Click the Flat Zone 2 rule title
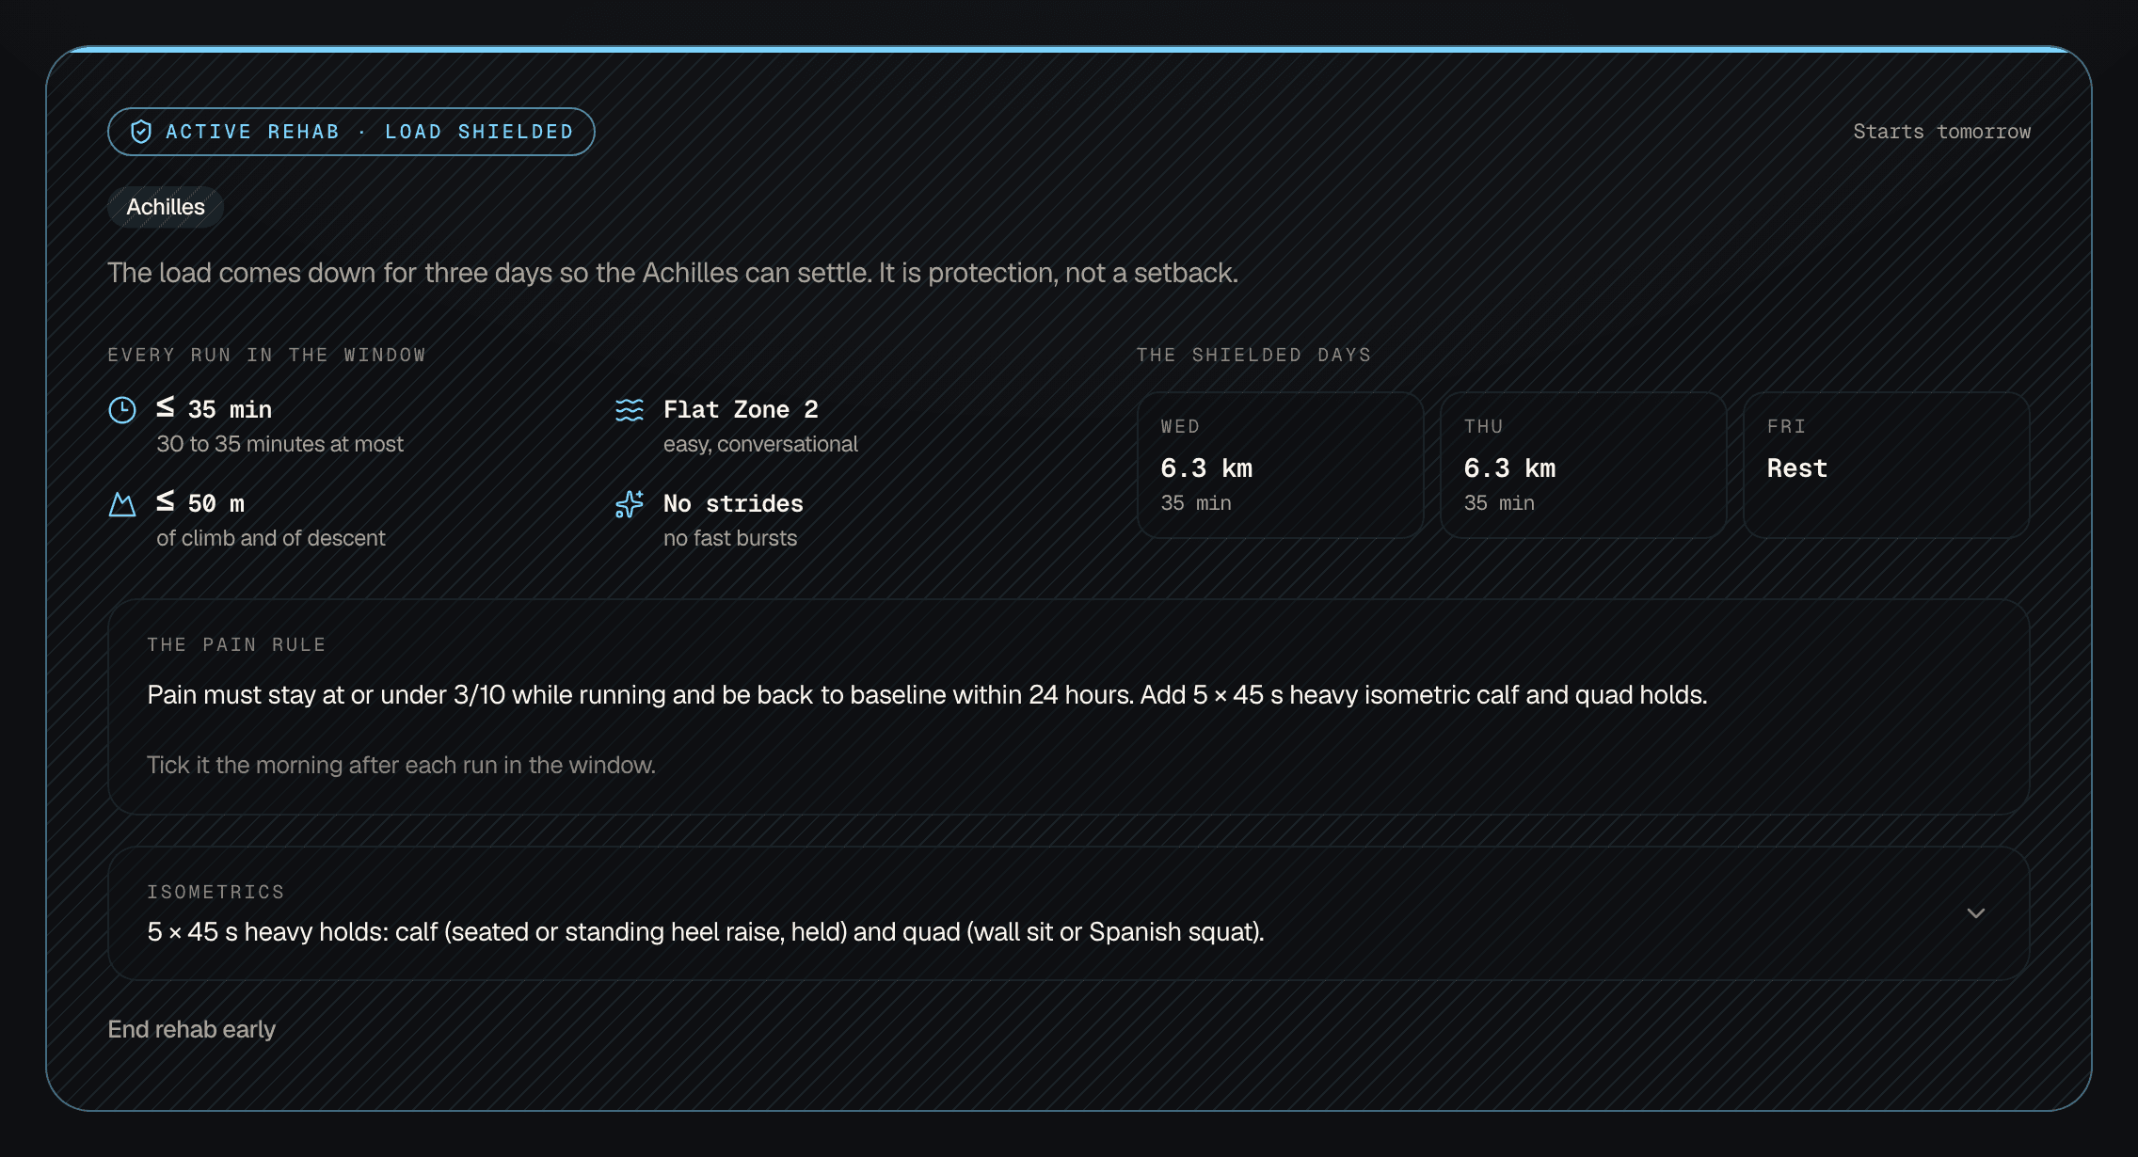 tap(741, 409)
